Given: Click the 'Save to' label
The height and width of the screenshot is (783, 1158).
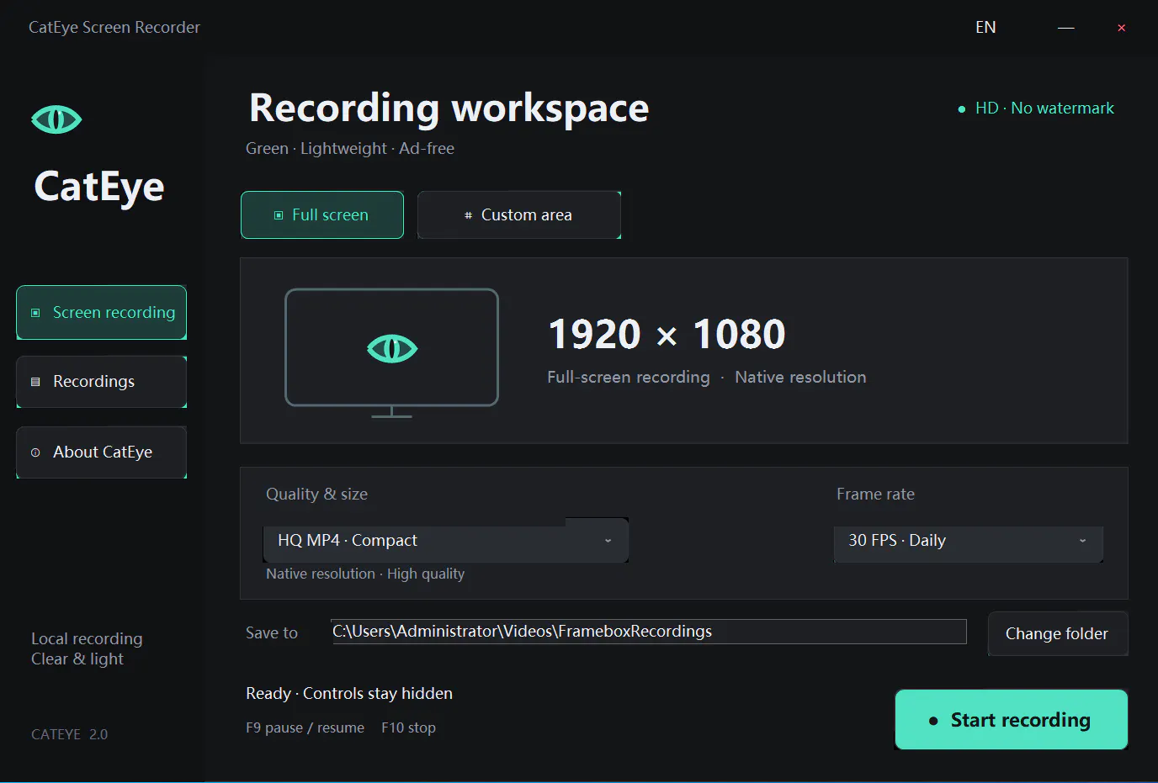Looking at the screenshot, I should point(272,633).
